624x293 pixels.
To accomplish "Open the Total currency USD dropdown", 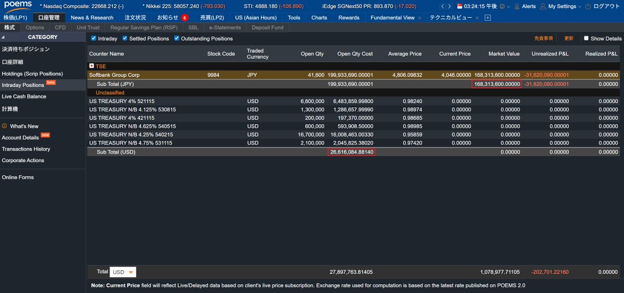I will point(123,272).
